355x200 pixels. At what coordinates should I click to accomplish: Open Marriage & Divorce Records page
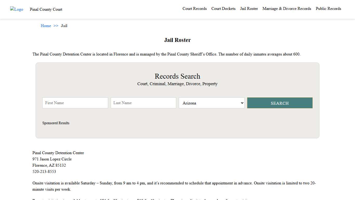click(x=287, y=9)
